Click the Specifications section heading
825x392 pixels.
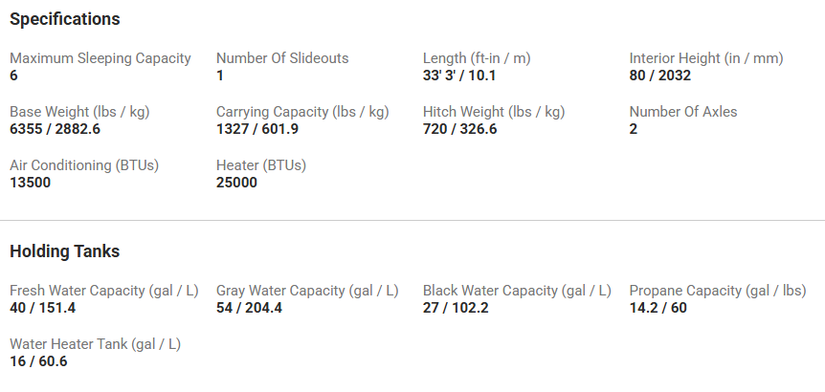click(65, 19)
